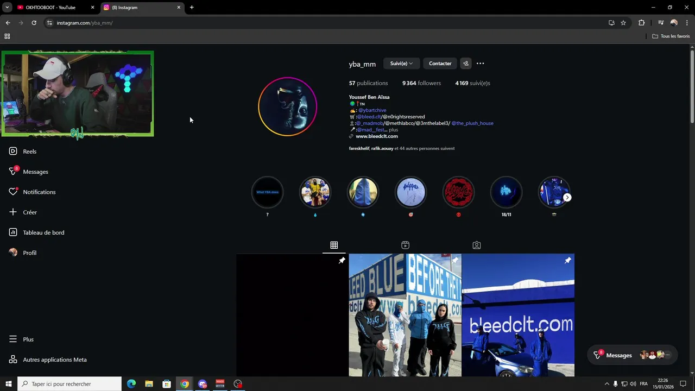The width and height of the screenshot is (695, 391).
Task: Open pinned Bleed Blue group post
Action: [405, 315]
